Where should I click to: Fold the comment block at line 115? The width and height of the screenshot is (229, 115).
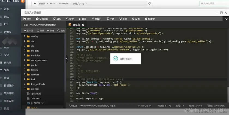(x=75, y=66)
